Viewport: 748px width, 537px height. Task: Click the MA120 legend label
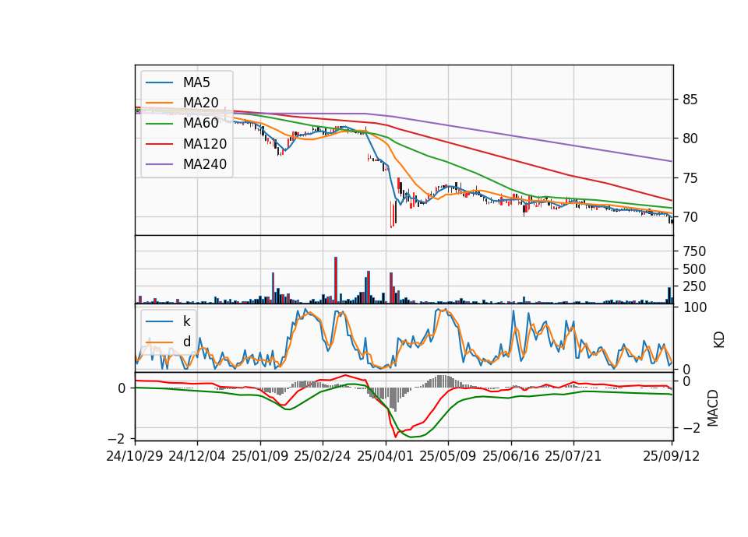(205, 144)
